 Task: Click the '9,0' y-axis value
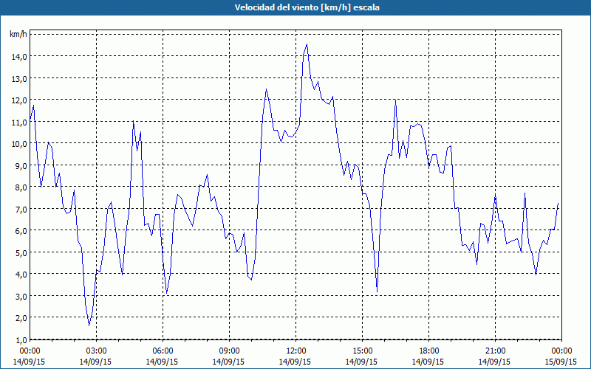coord(21,165)
